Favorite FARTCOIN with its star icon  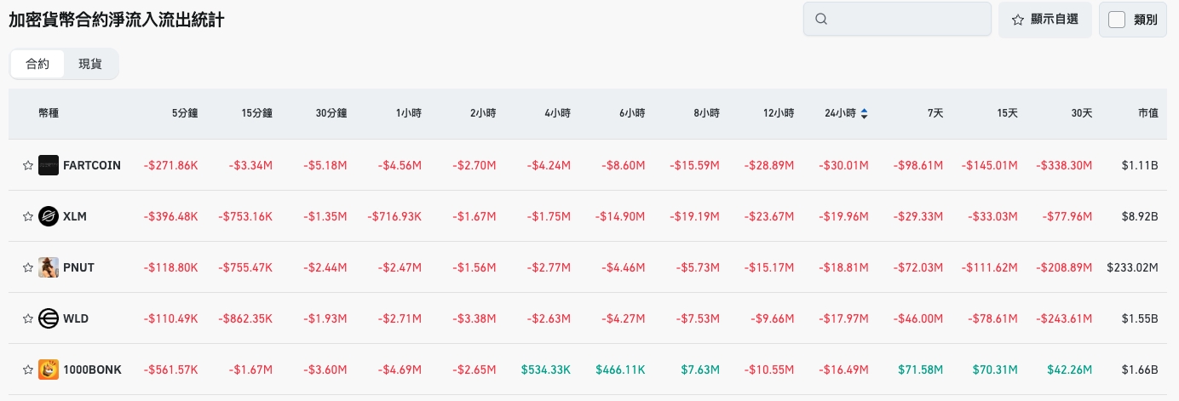tap(28, 165)
